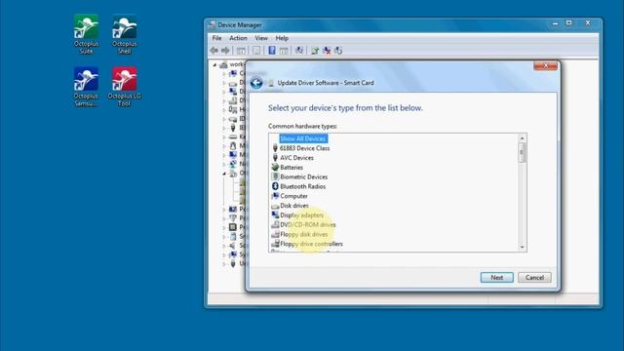Go back using wizard's blue arrow button
Image resolution: width=624 pixels, height=351 pixels.
[256, 83]
